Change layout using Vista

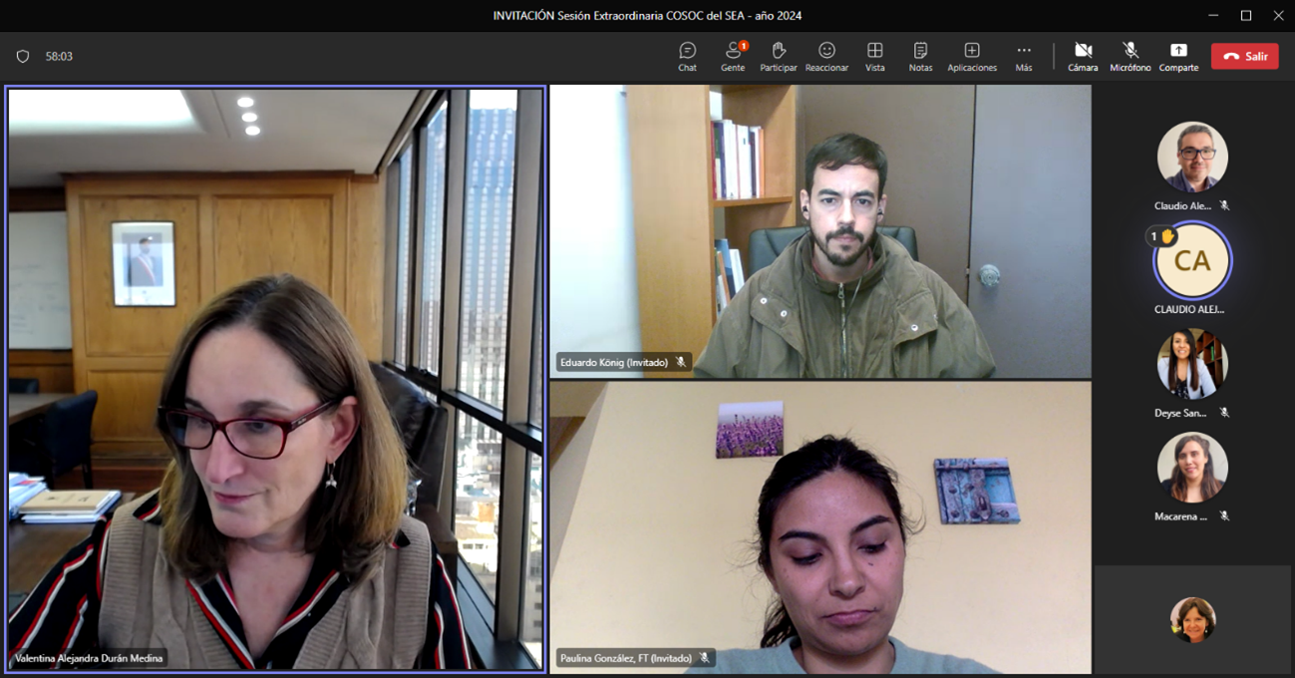pos(874,56)
